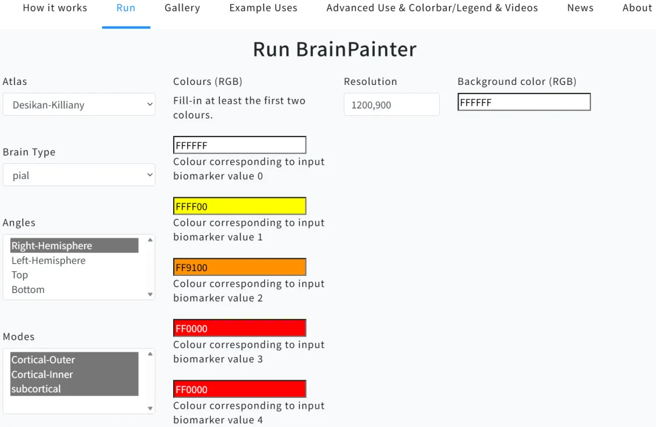
Task: Switch to the News tab
Action: point(580,8)
